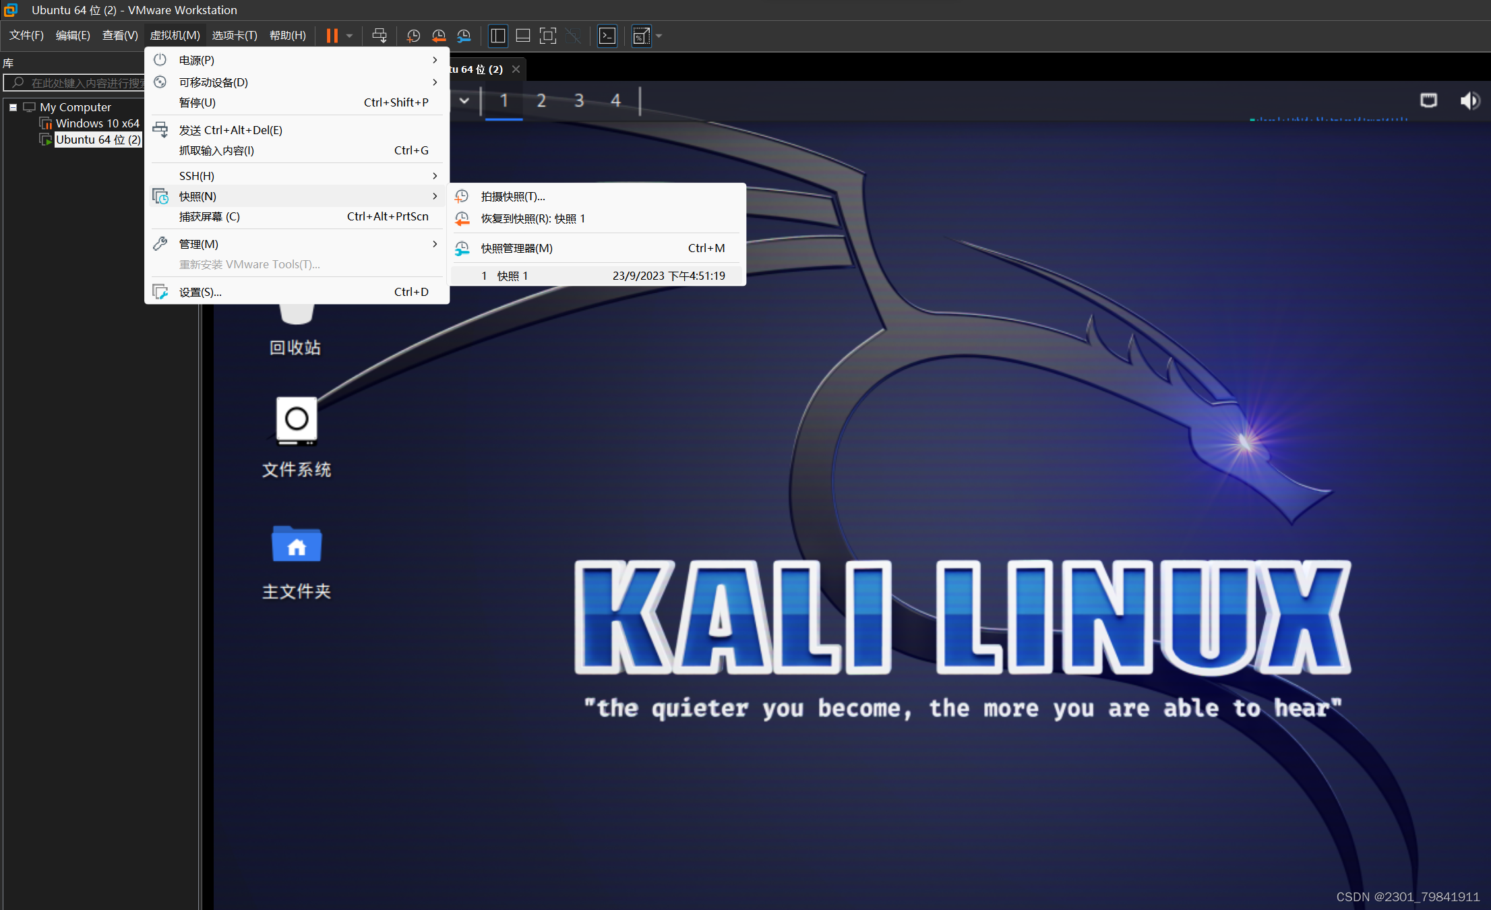Click the revert snapshot toolbar icon

439,36
